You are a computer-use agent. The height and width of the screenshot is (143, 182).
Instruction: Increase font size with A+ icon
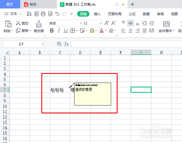coord(107,23)
